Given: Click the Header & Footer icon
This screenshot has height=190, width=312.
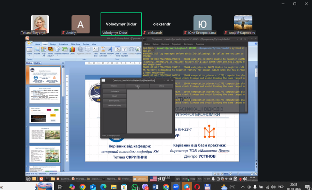Looking at the screenshot, I should pyautogui.click(x=103, y=51).
